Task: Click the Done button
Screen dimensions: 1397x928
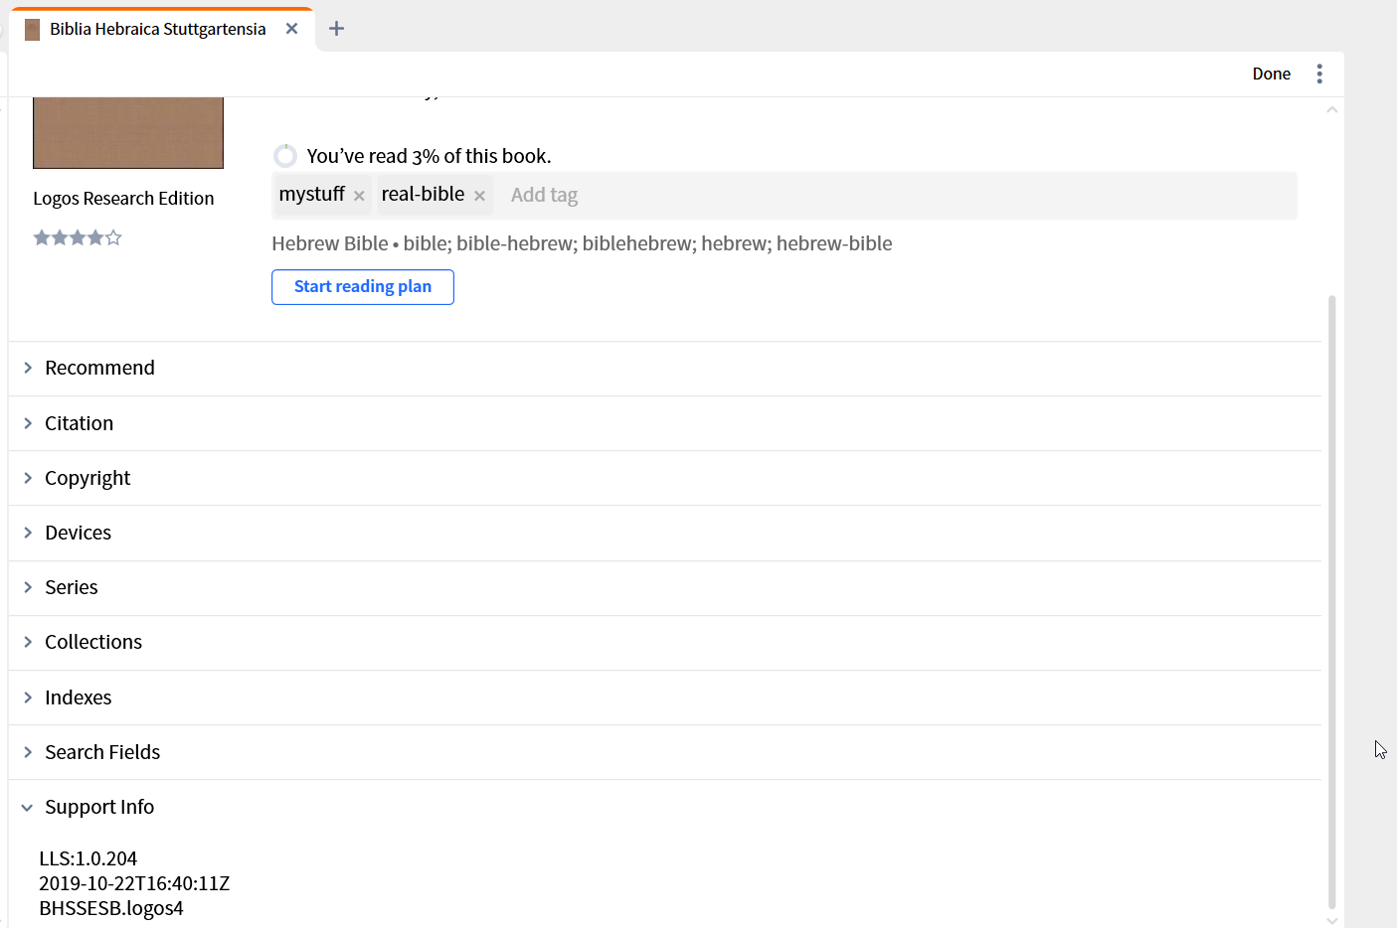Action: point(1271,74)
